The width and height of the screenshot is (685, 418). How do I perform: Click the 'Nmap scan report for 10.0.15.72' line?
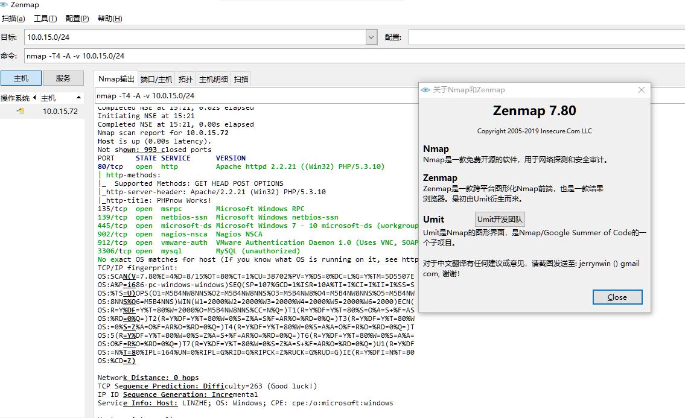[163, 133]
